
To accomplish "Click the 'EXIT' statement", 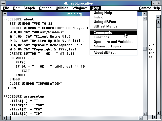I will tap(26, 71).
